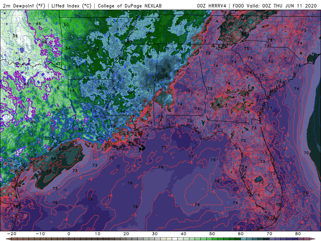
Task: Click the "40" color scale label
Action: [183, 234]
